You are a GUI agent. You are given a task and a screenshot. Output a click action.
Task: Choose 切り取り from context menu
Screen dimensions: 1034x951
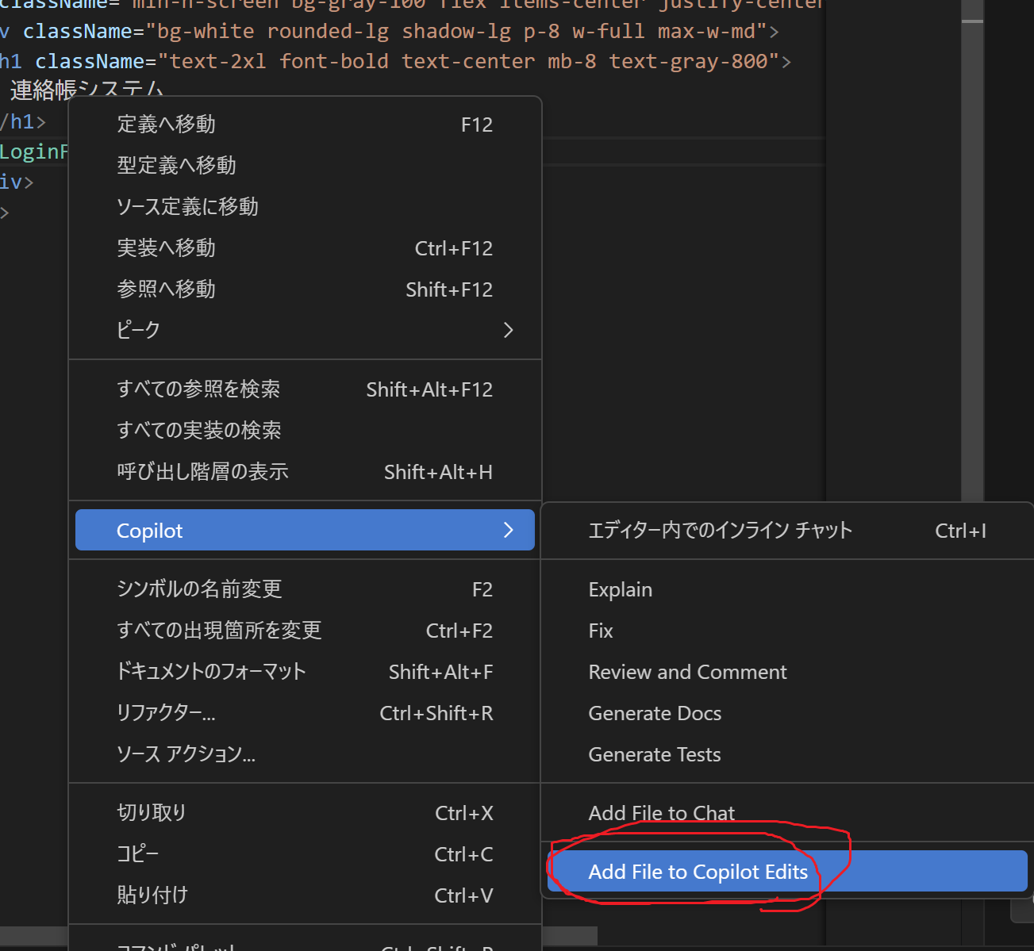point(305,813)
